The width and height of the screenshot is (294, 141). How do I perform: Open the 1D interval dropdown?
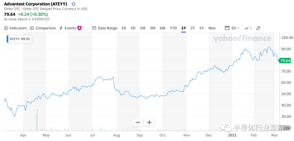[x=232, y=28]
